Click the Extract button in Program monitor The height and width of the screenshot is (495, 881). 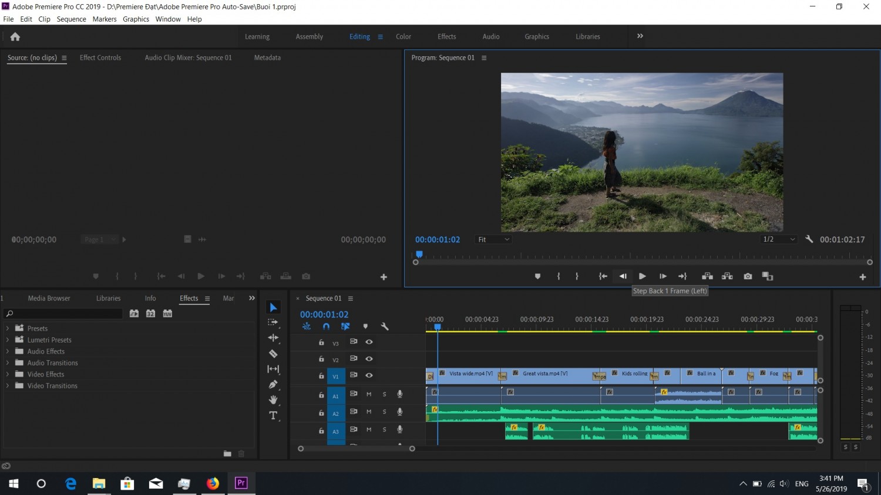tap(727, 276)
